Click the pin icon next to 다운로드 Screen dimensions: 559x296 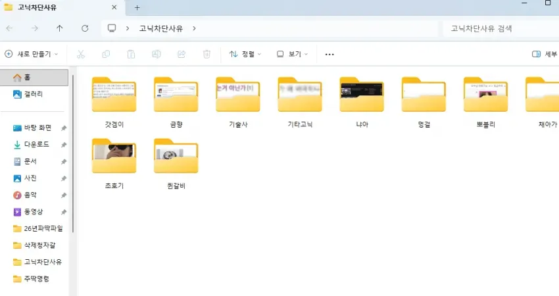click(x=64, y=145)
